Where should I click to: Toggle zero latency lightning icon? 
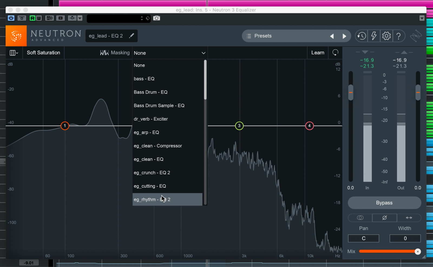pos(374,36)
